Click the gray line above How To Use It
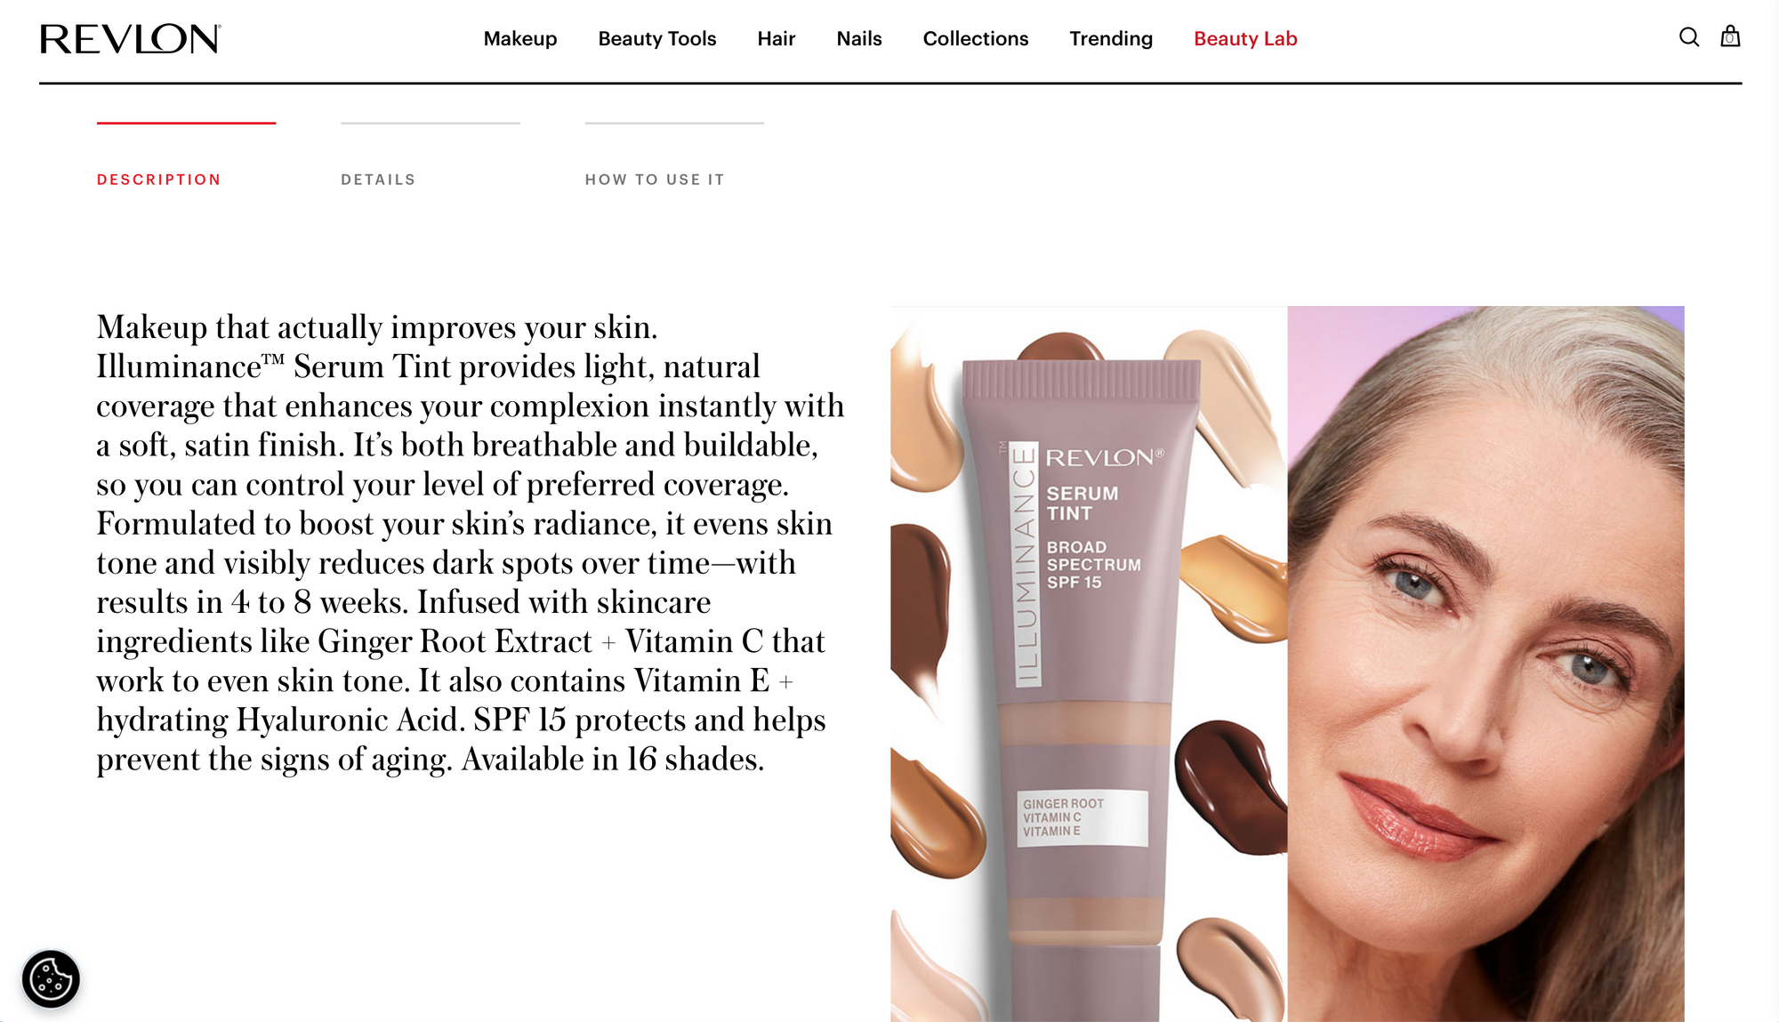1779x1022 pixels. click(x=674, y=123)
